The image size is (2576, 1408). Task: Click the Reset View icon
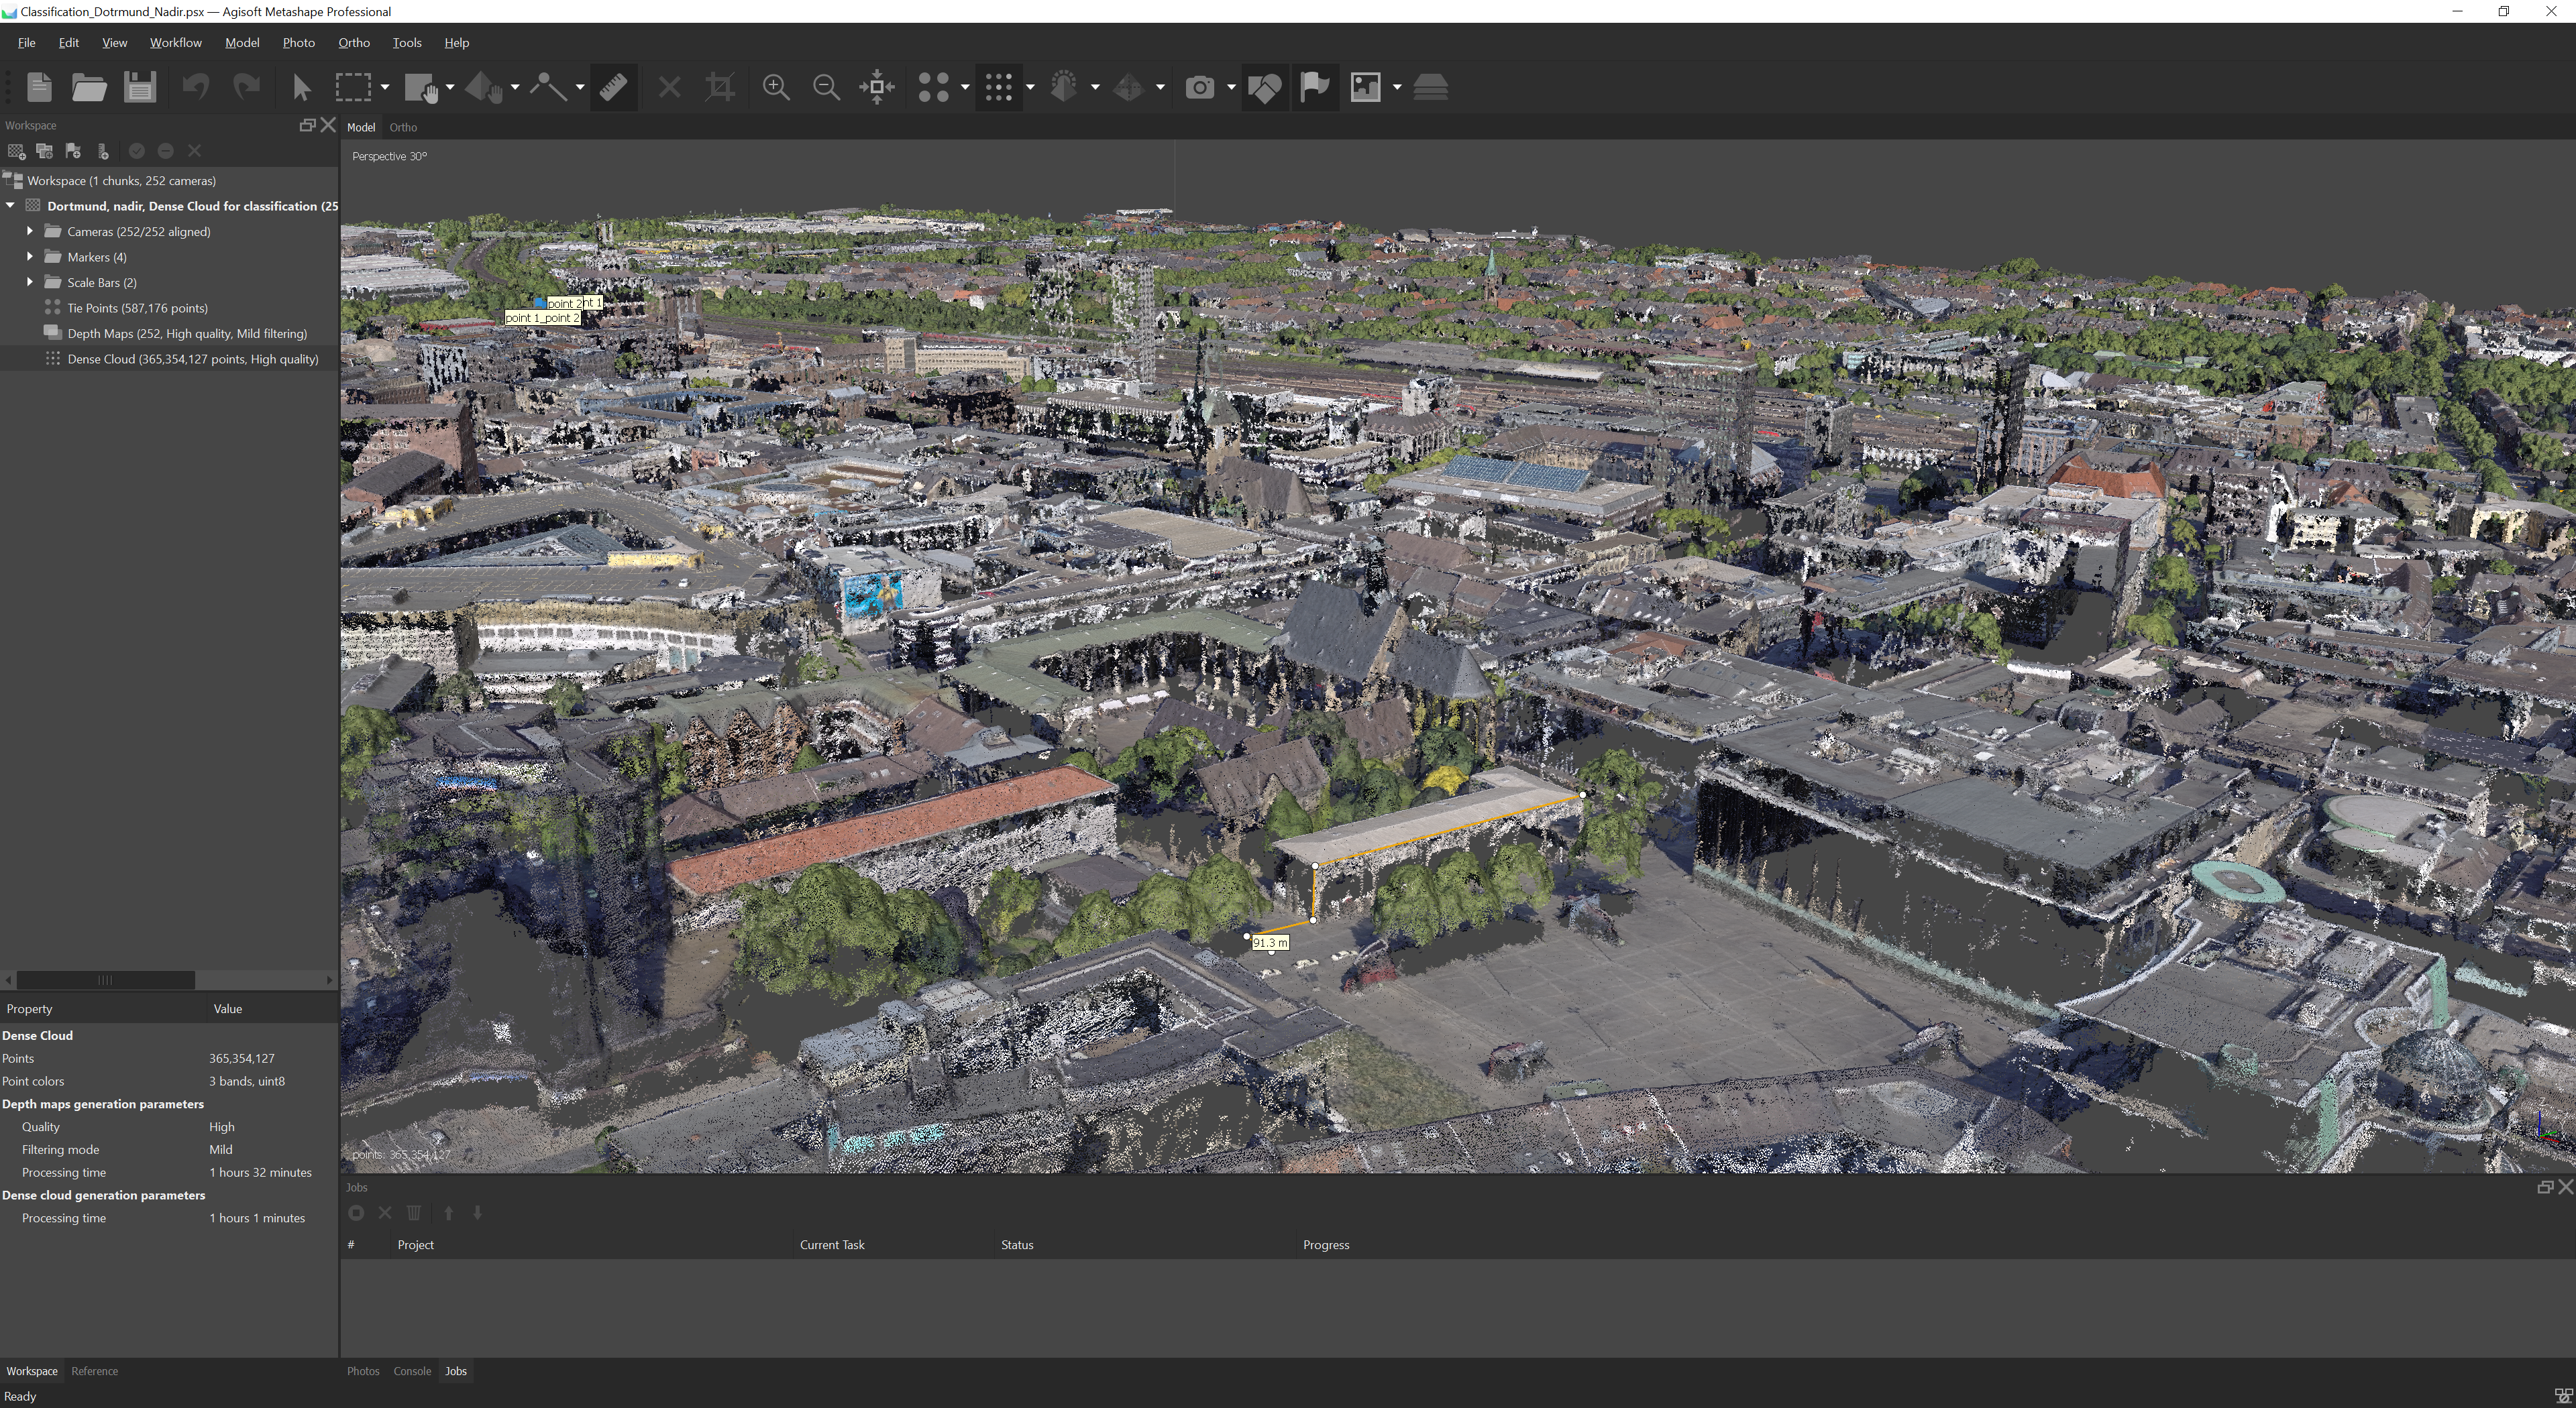tap(877, 87)
